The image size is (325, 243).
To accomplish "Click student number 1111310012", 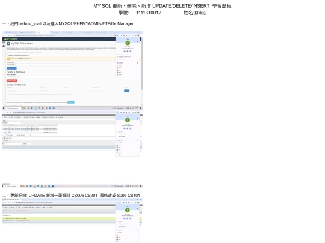I will [x=149, y=13].
